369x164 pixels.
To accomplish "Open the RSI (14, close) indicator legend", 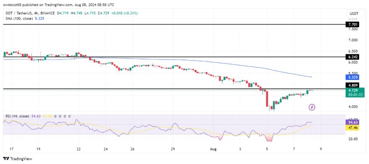I will [x=16, y=116].
